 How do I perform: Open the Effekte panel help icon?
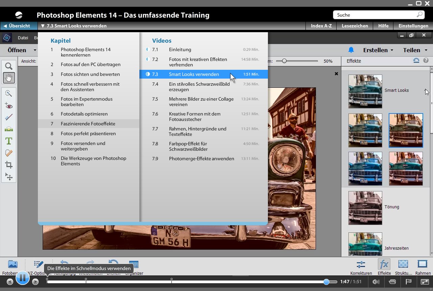426,61
